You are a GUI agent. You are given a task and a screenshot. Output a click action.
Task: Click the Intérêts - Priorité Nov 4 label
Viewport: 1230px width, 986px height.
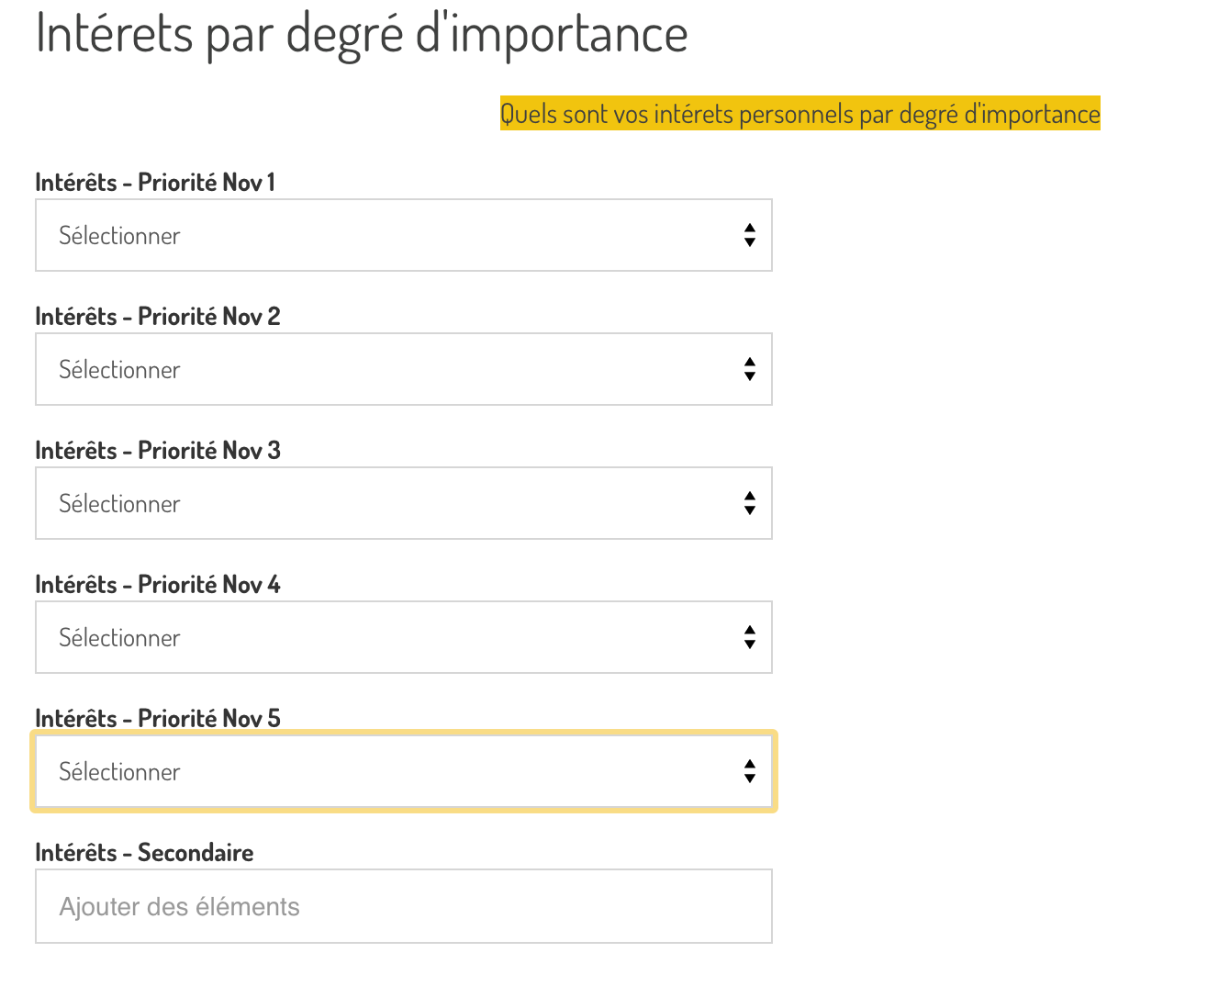(x=158, y=585)
